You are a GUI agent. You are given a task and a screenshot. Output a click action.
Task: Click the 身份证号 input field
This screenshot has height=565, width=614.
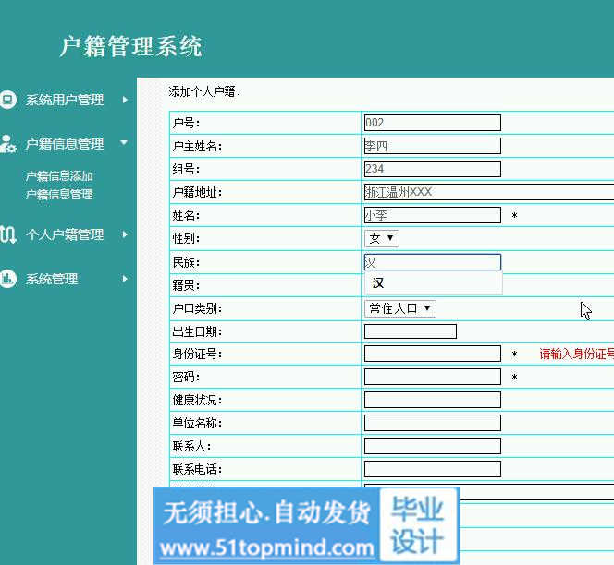(433, 354)
